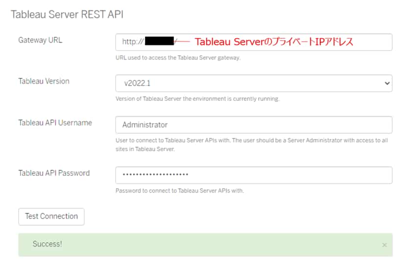410x269 pixels.
Task: Click the 'User to connect to Tableau' help text
Action: [x=252, y=145]
